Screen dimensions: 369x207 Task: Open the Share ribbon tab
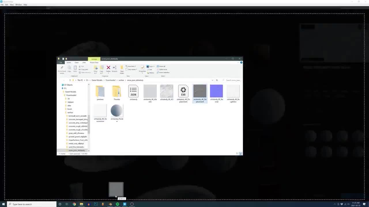[76, 62]
